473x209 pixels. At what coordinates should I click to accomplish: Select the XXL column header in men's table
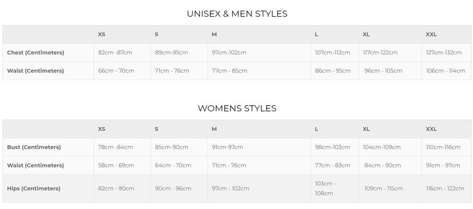tap(431, 34)
